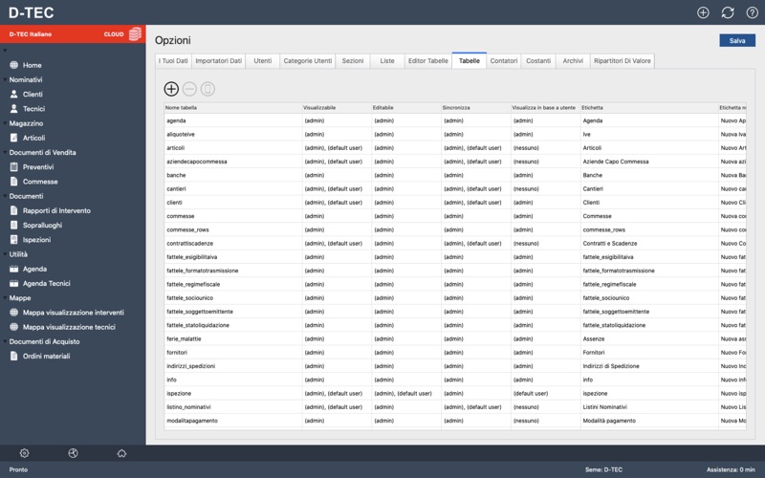This screenshot has width=765, height=478.
Task: Click Mappa visualizzazione interventi globe icon
Action: pos(14,313)
